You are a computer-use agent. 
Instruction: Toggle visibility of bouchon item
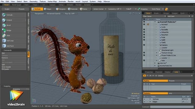(x=144, y=35)
